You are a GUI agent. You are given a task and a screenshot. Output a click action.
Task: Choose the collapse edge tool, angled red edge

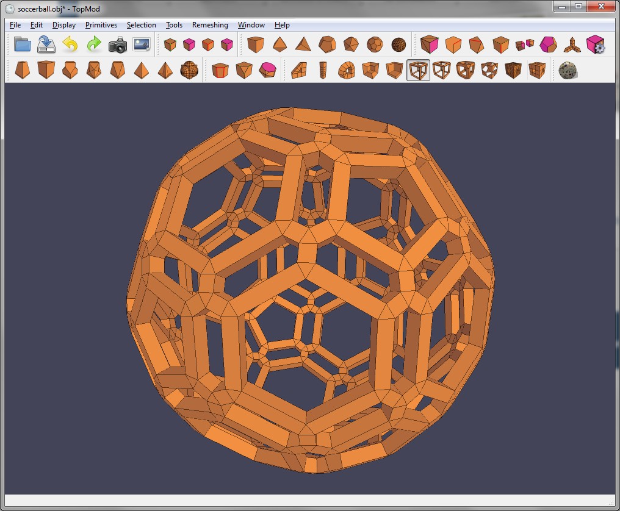click(477, 45)
